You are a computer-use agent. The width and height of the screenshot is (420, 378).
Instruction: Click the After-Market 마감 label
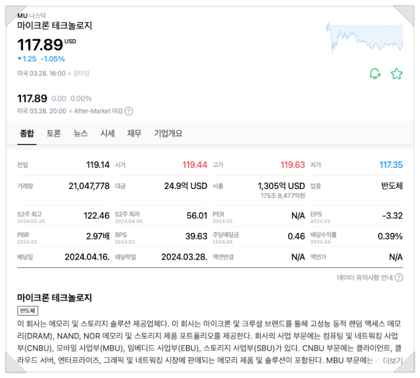98,111
